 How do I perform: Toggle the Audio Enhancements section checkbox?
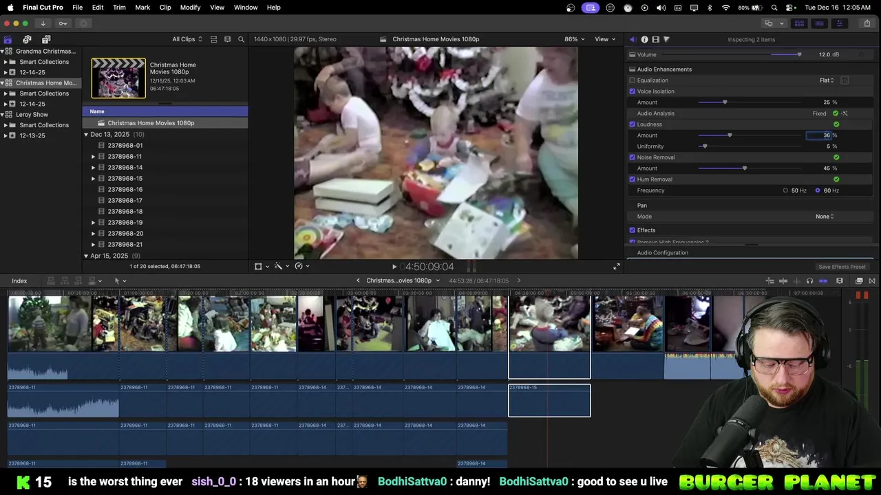633,69
